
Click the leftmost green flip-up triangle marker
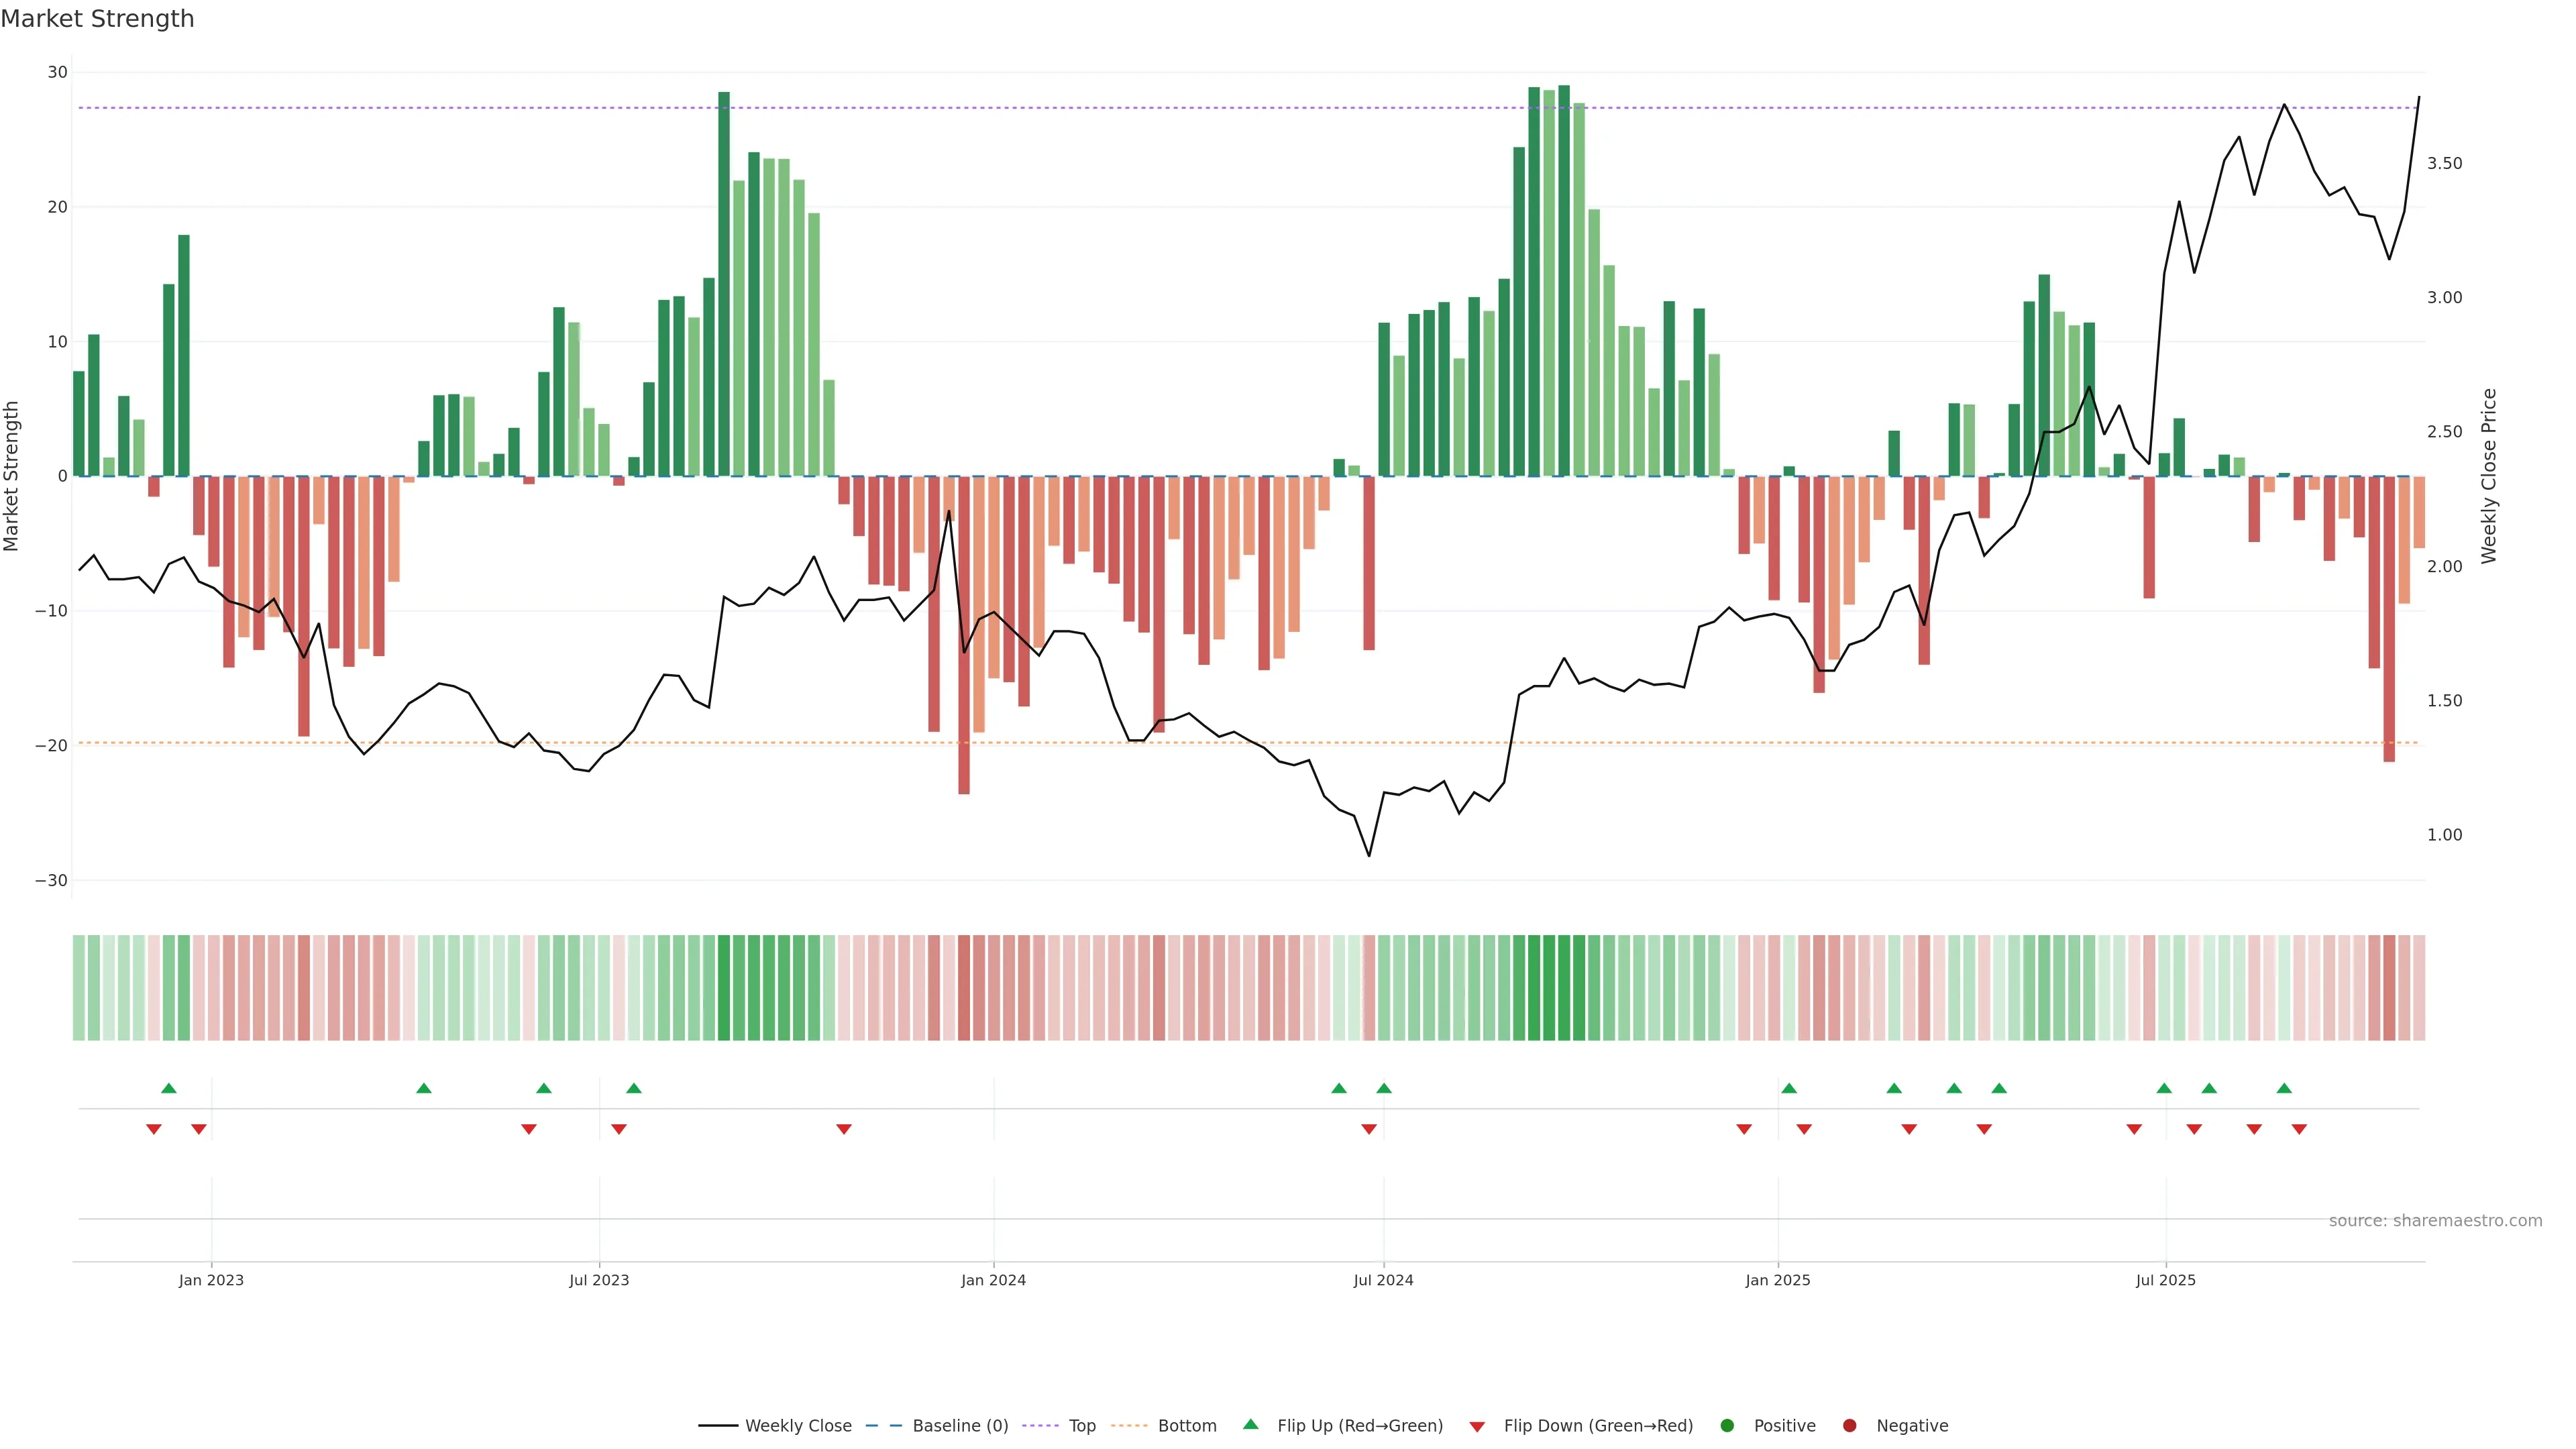[x=169, y=1088]
